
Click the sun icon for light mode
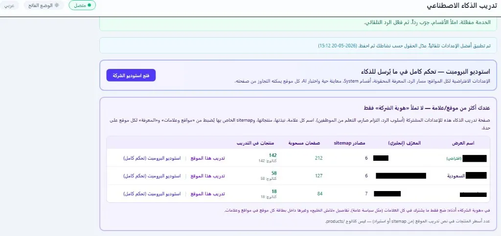(57, 5)
